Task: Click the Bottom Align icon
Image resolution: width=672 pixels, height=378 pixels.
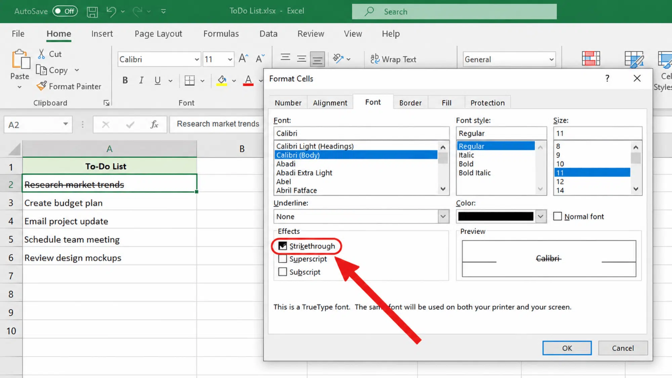Action: (317, 59)
